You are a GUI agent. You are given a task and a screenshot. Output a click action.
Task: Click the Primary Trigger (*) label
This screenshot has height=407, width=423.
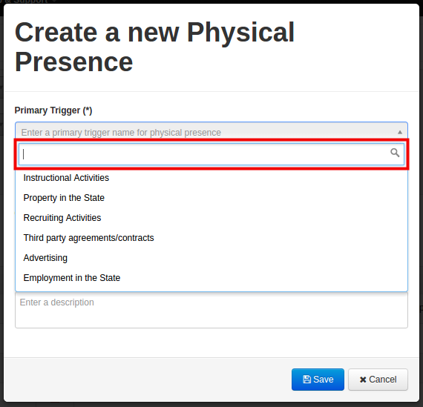[53, 110]
